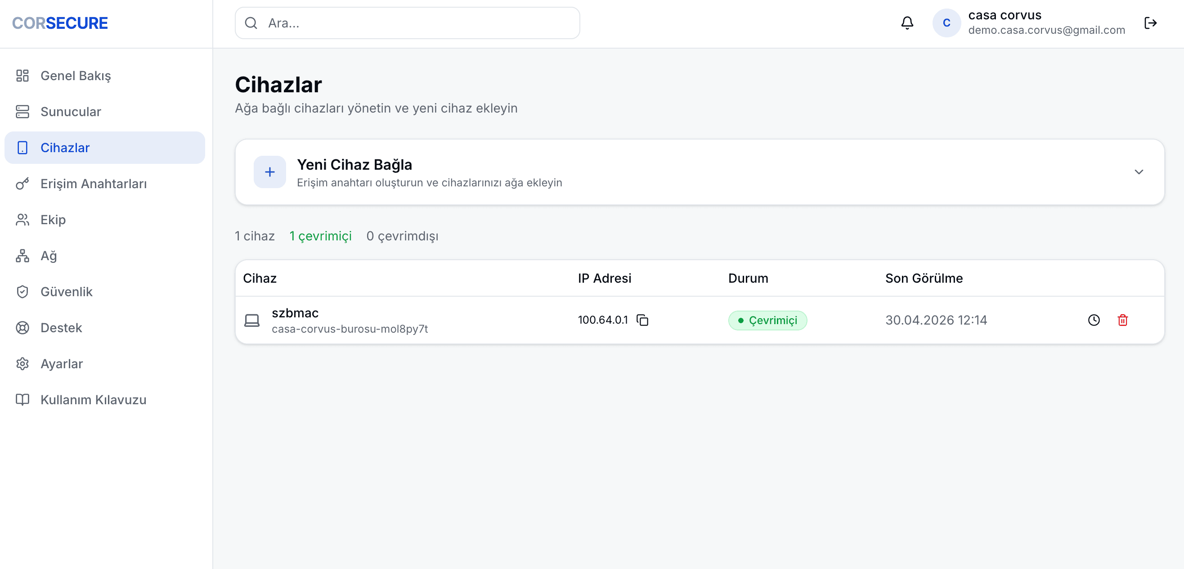Delete the szbmac device with trash icon
The image size is (1184, 569).
[1122, 320]
